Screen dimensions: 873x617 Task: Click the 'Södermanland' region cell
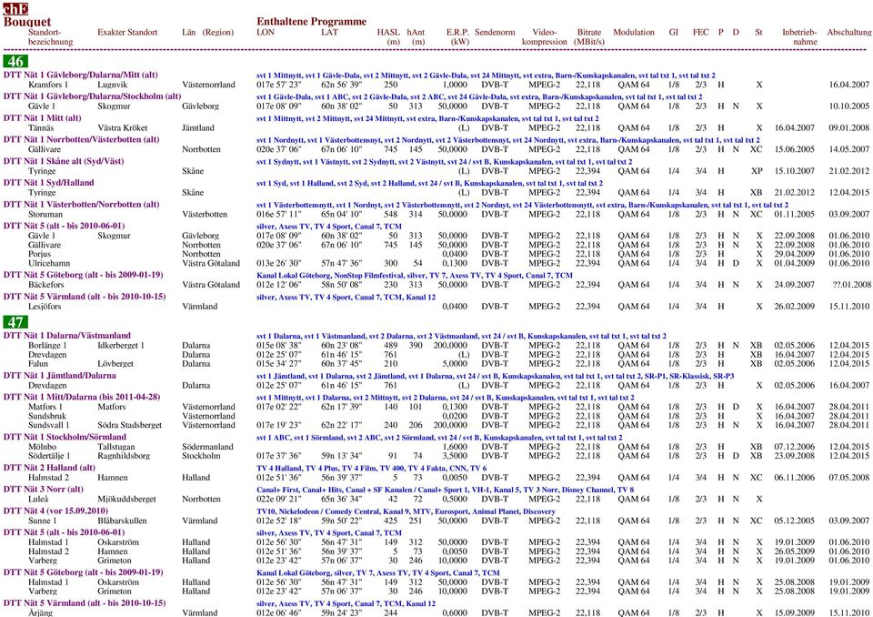(x=206, y=447)
